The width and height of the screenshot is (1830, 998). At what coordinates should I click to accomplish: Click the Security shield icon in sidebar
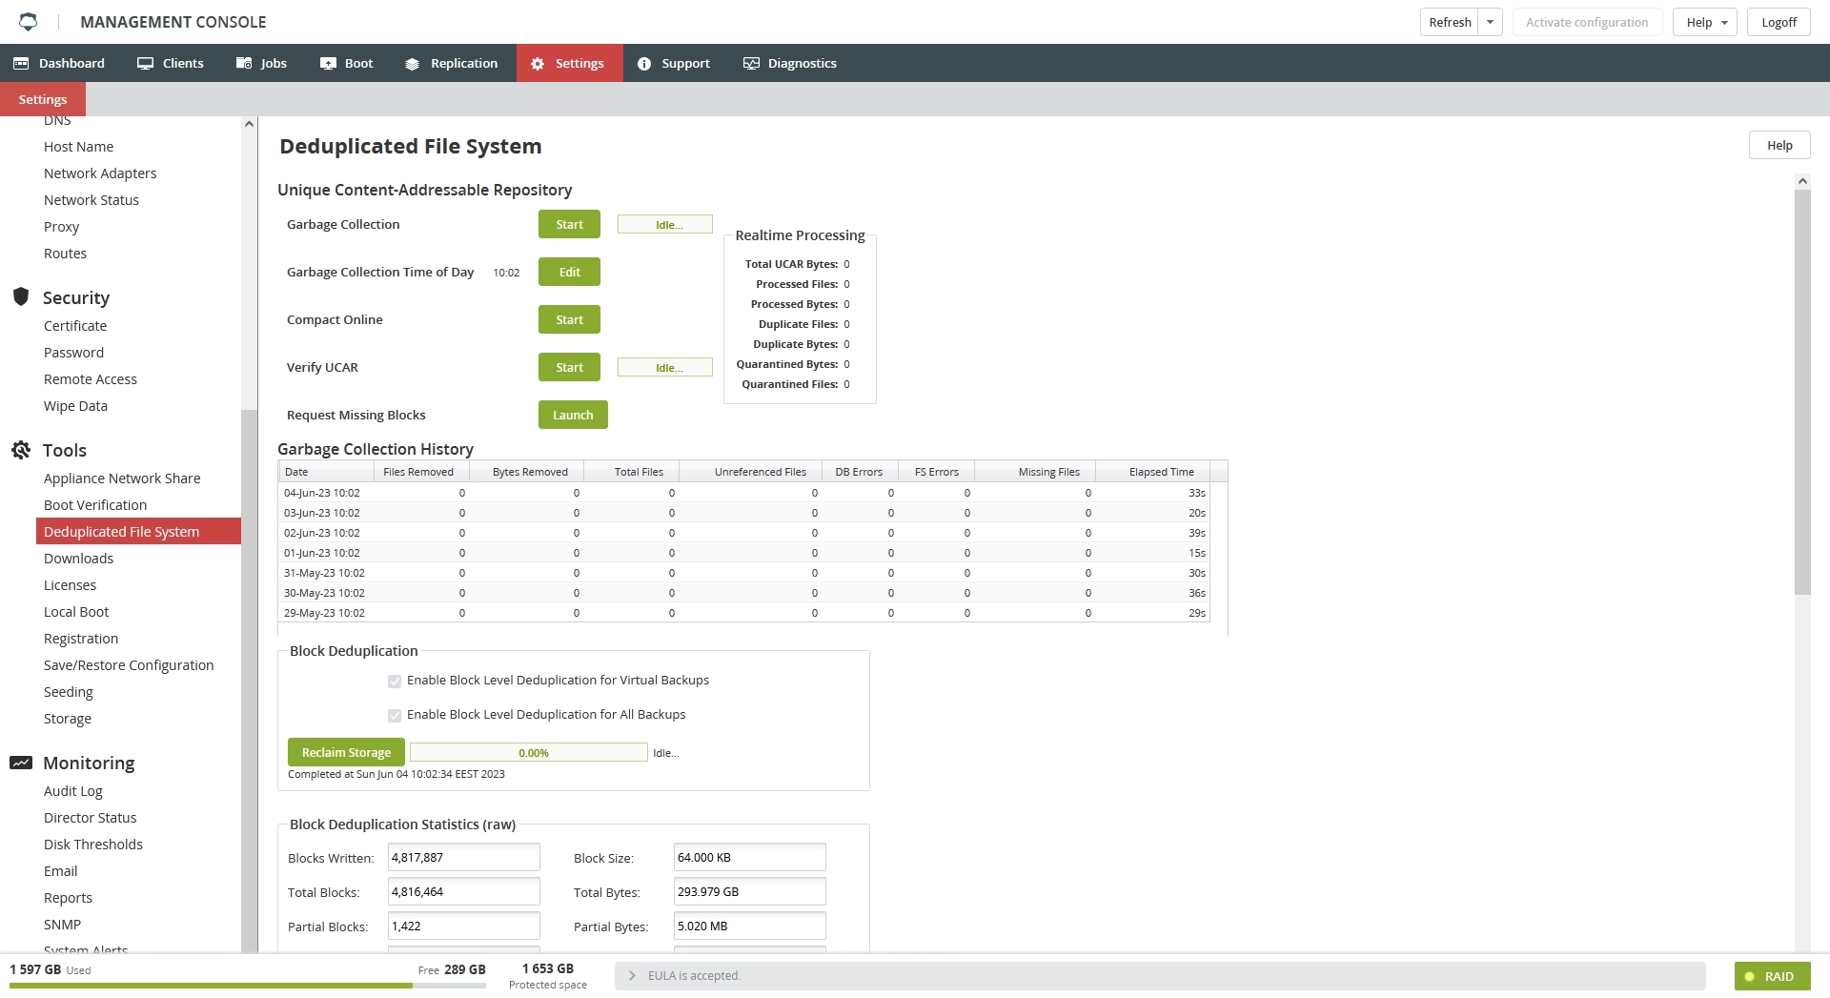tap(21, 296)
